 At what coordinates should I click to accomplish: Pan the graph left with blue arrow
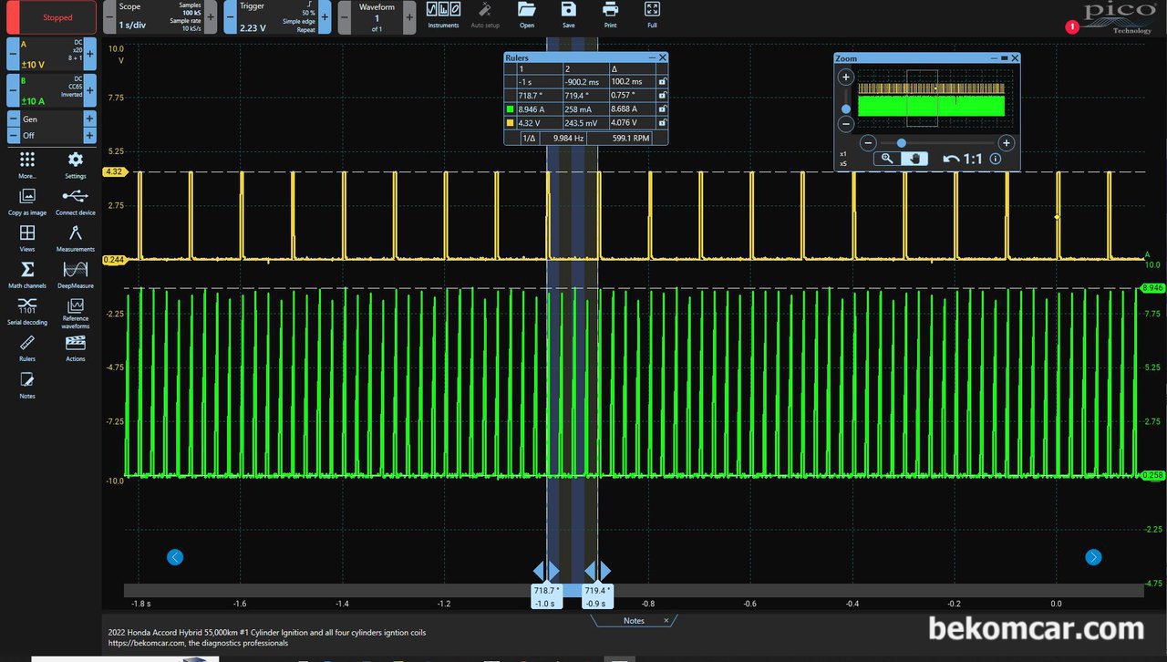coord(176,557)
